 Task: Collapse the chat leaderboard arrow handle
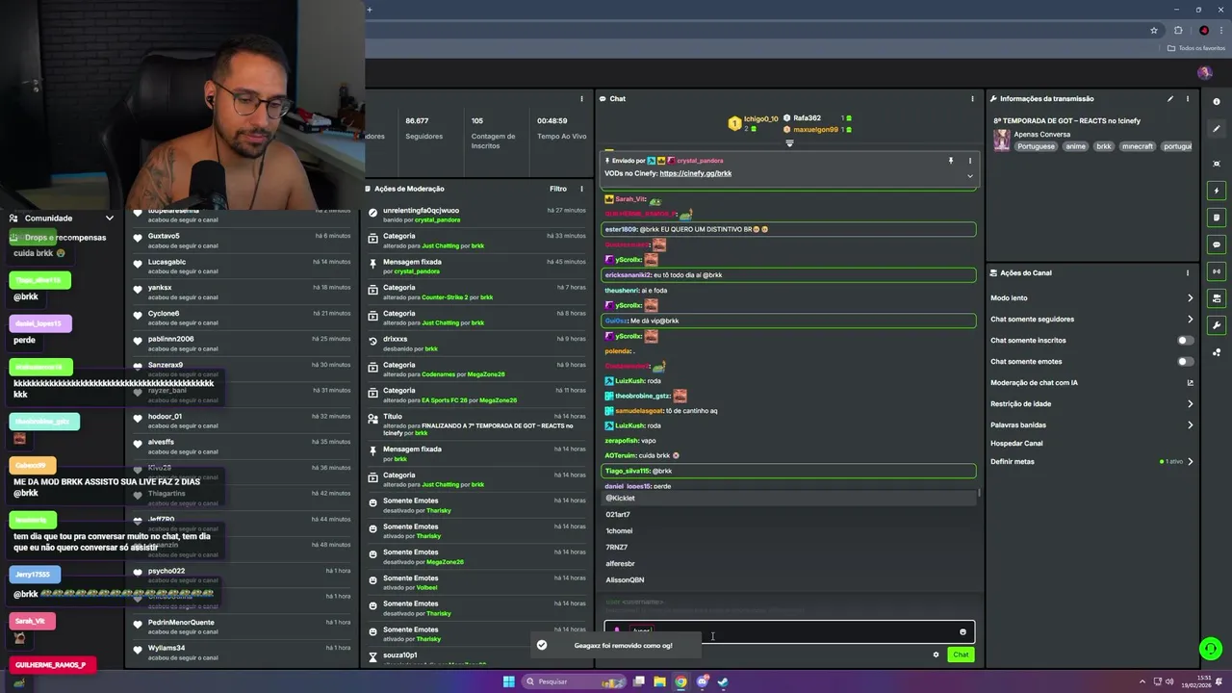789,143
